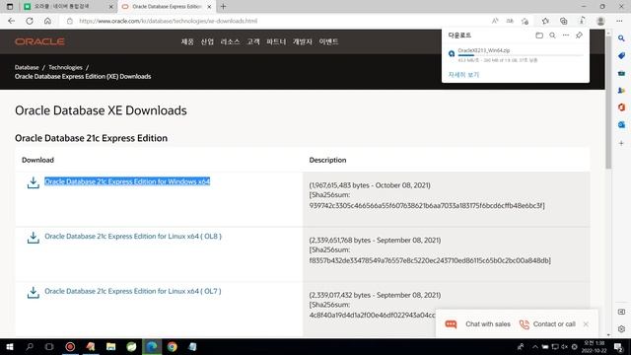The width and height of the screenshot is (631, 355).
Task: Click the taskbar clock and date
Action: [594, 346]
